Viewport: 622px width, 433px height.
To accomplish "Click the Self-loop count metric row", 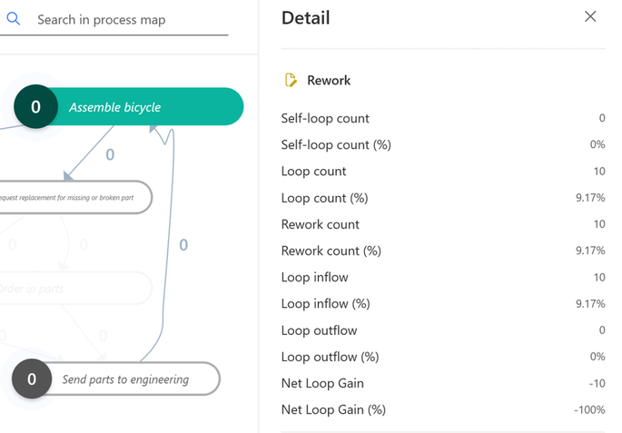I will pyautogui.click(x=443, y=118).
